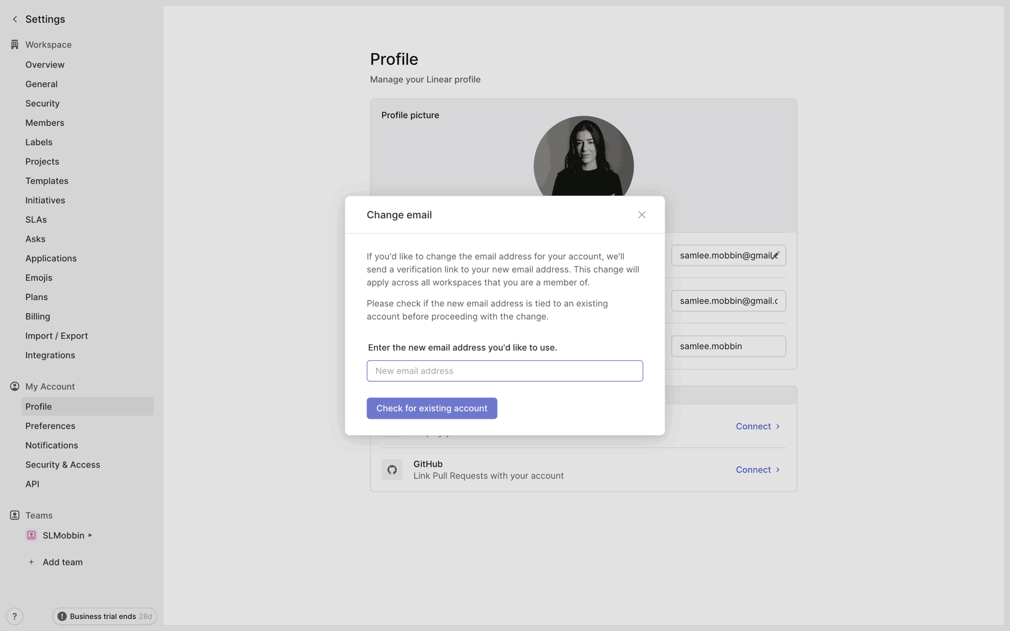Open API settings page
The height and width of the screenshot is (631, 1010).
click(32, 484)
